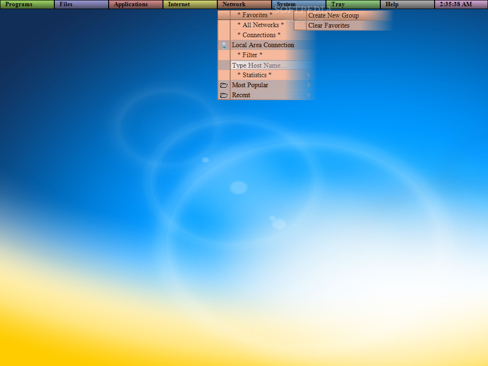488x366 pixels.
Task: Open the Tray menu
Action: tap(353, 4)
